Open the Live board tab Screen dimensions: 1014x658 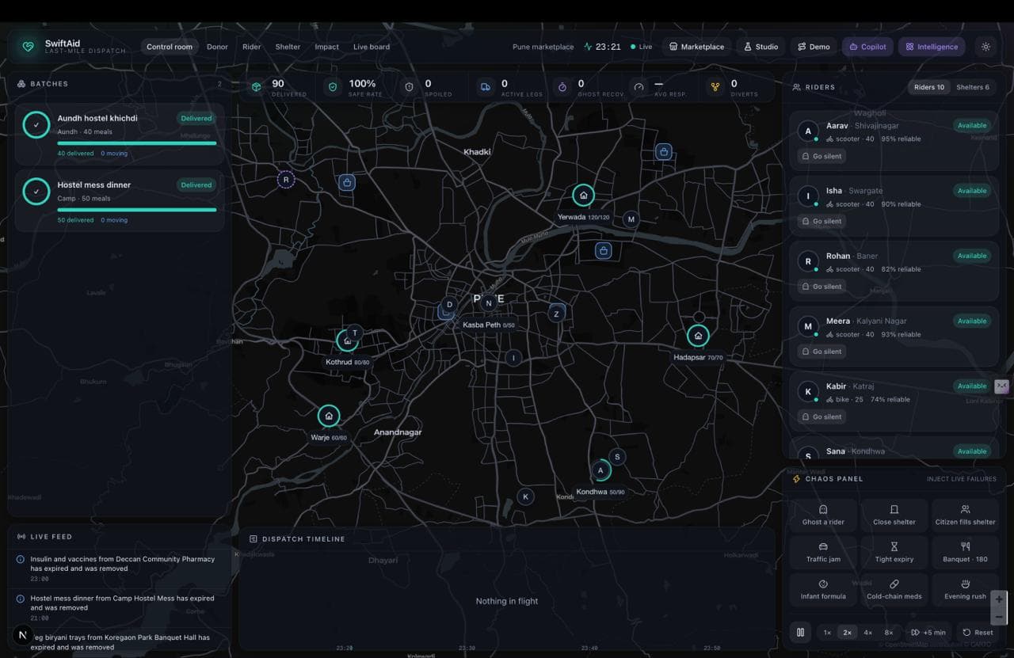point(372,47)
